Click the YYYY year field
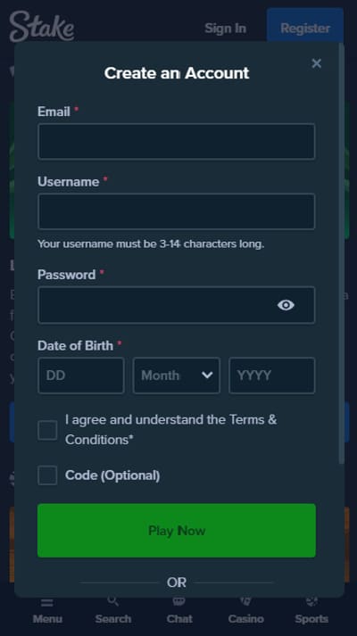This screenshot has height=636, width=357. [272, 376]
